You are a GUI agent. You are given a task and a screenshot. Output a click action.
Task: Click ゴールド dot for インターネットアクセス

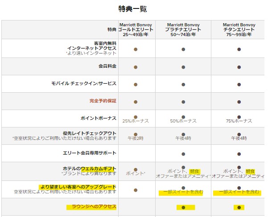[x=136, y=49]
